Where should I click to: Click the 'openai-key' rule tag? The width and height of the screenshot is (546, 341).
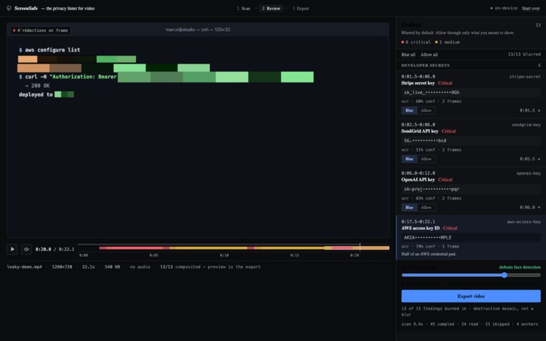(x=528, y=173)
